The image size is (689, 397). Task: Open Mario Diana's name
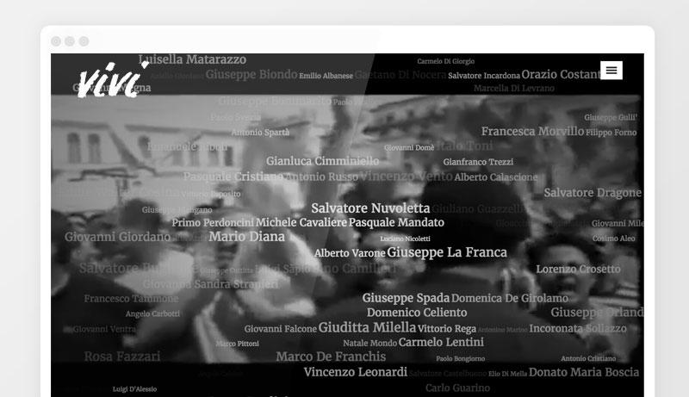coord(246,237)
